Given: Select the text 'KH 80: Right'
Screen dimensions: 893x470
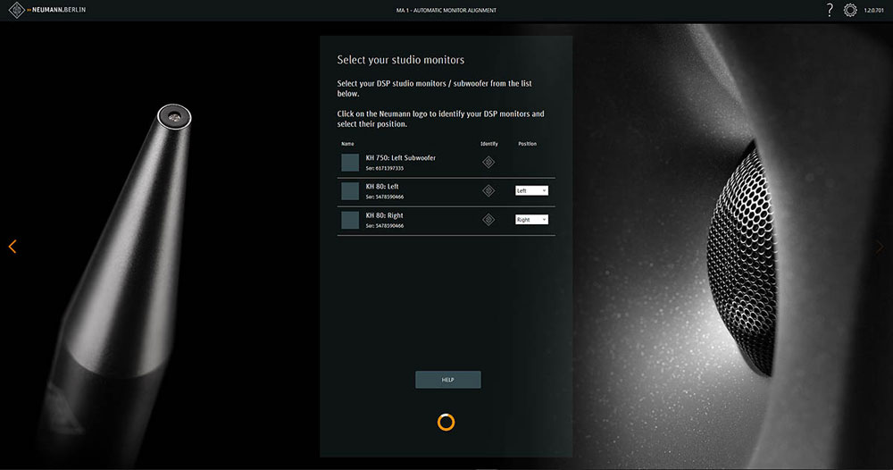Looking at the screenshot, I should pyautogui.click(x=384, y=215).
